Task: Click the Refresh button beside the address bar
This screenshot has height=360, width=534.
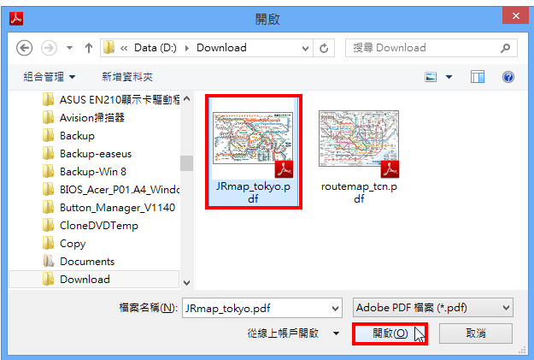Action: point(324,48)
